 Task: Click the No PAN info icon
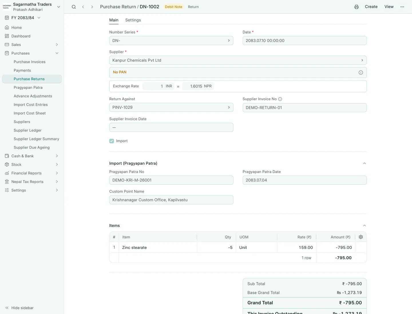(x=361, y=73)
